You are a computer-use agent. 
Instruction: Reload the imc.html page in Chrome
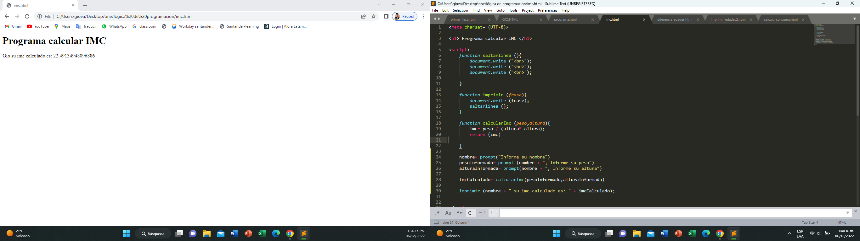27,16
